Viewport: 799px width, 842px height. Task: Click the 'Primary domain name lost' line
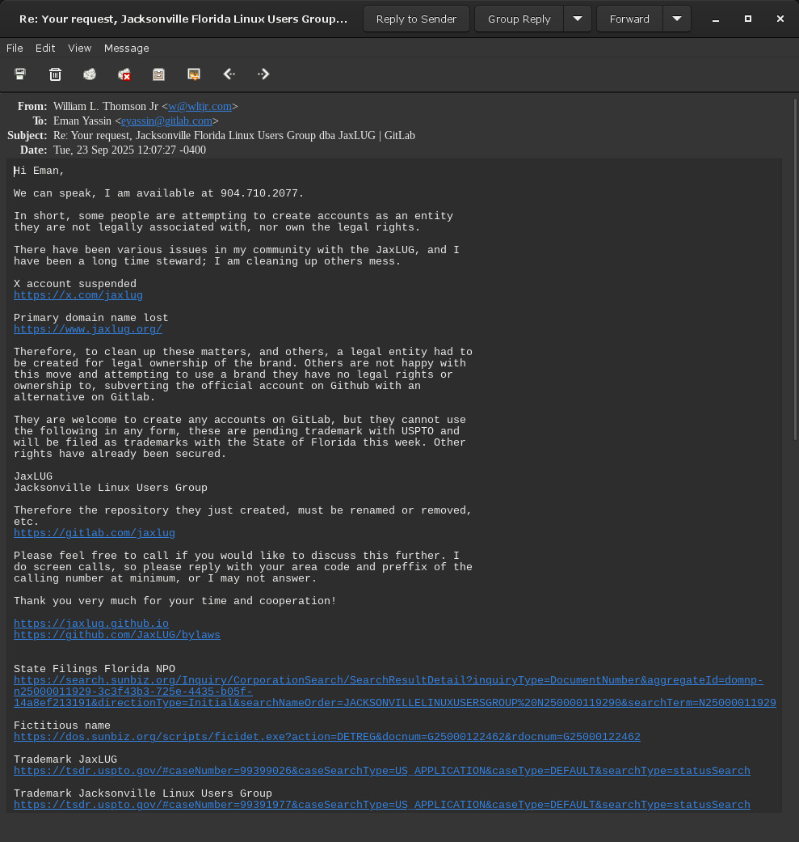pyautogui.click(x=91, y=318)
